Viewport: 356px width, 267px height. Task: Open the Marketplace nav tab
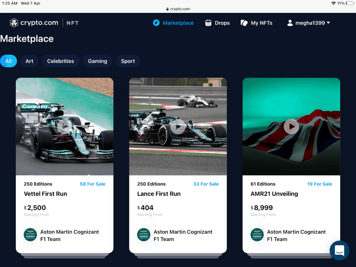(x=173, y=23)
